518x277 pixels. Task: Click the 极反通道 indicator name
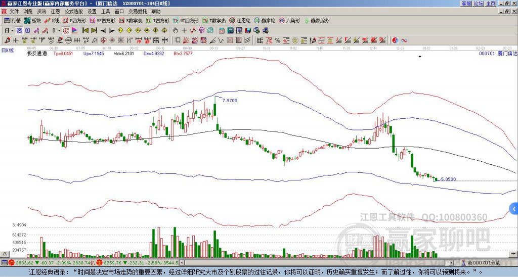point(37,53)
